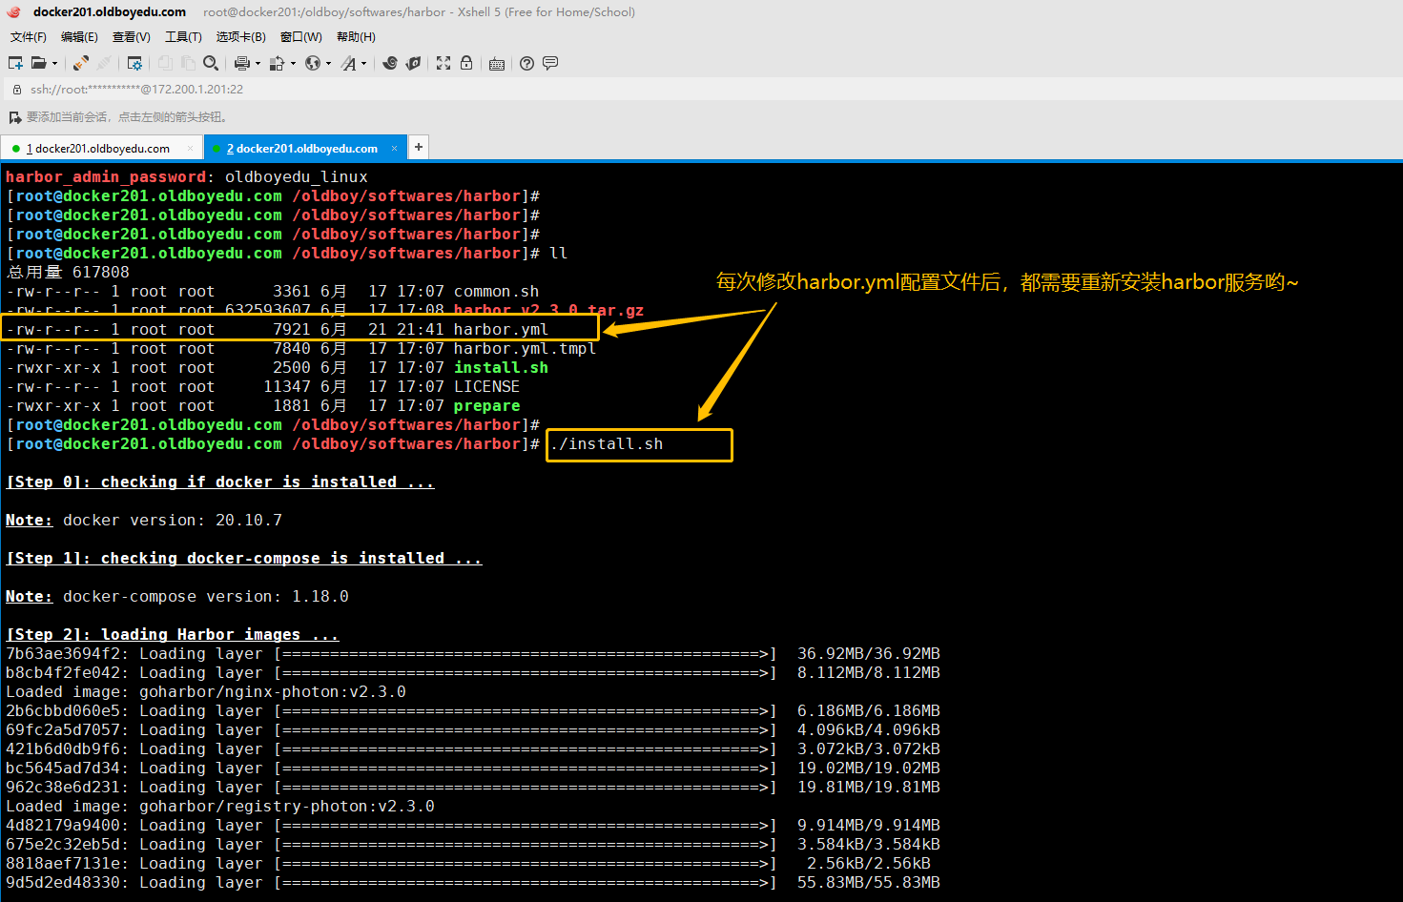The image size is (1403, 902).
Task: Click the Xftp swirl icon
Action: coord(390,63)
